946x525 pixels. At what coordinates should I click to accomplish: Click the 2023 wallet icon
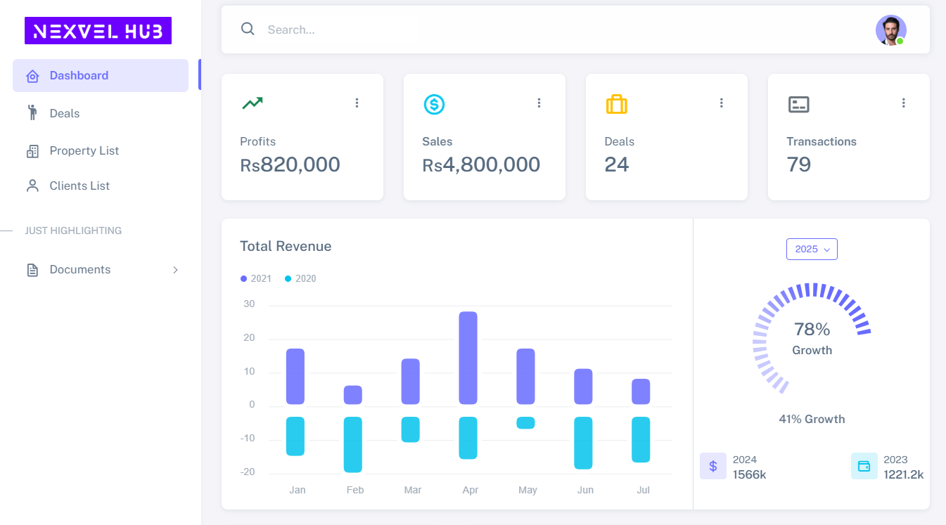pyautogui.click(x=864, y=466)
